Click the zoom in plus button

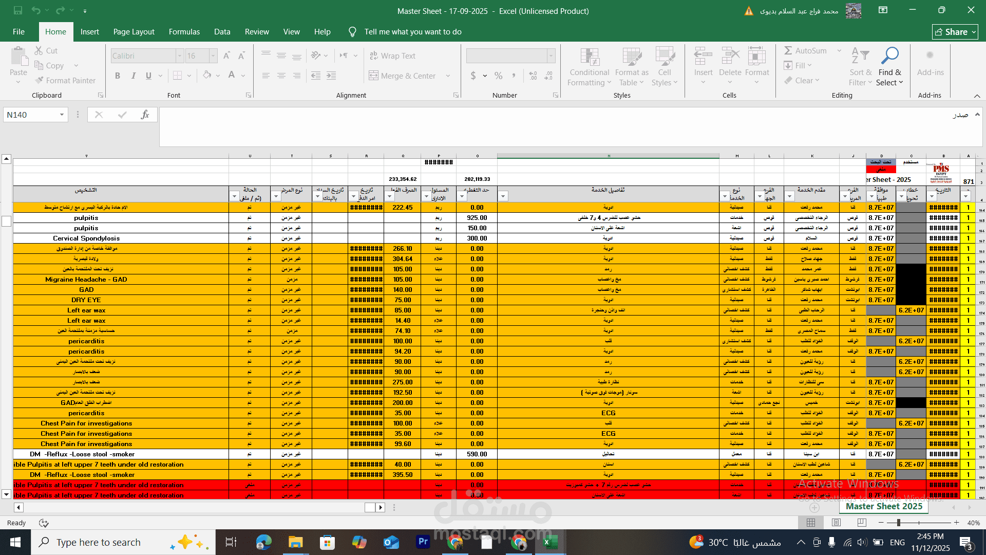(956, 523)
